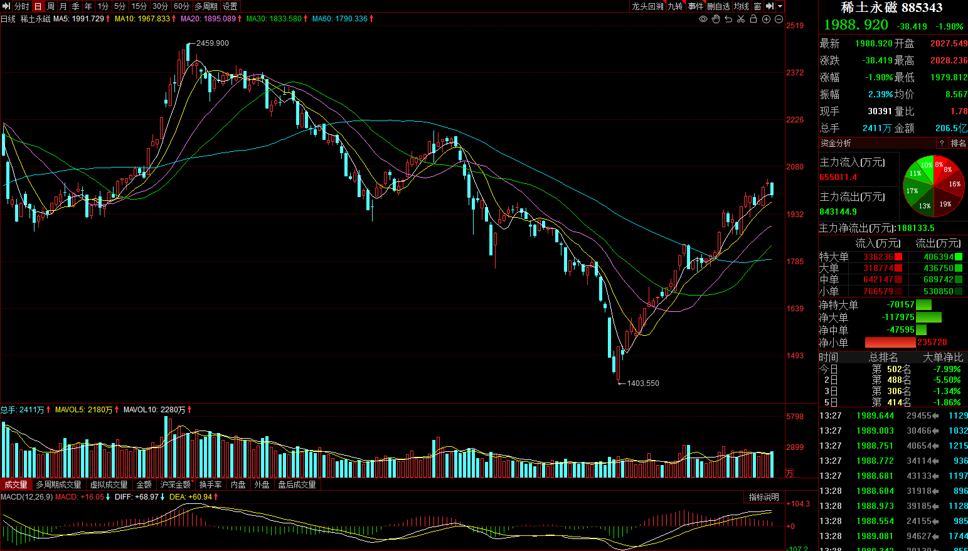The height and width of the screenshot is (551, 968).
Task: Toggle 均线 moving average lines
Action: tap(742, 6)
